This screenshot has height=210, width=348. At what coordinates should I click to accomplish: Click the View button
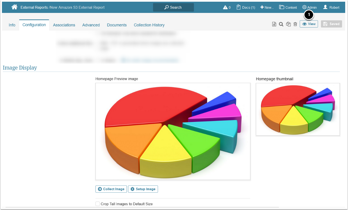pyautogui.click(x=309, y=24)
